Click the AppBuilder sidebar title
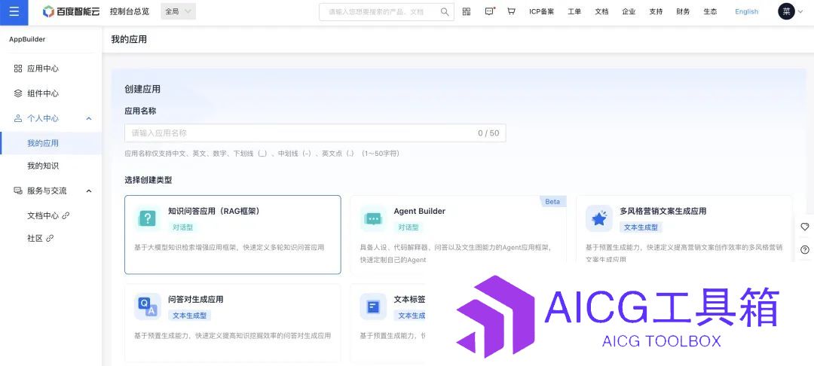Image resolution: width=814 pixels, height=366 pixels. pyautogui.click(x=27, y=39)
